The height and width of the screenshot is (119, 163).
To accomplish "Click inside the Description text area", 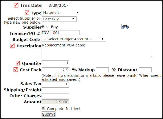I will point(97,51).
